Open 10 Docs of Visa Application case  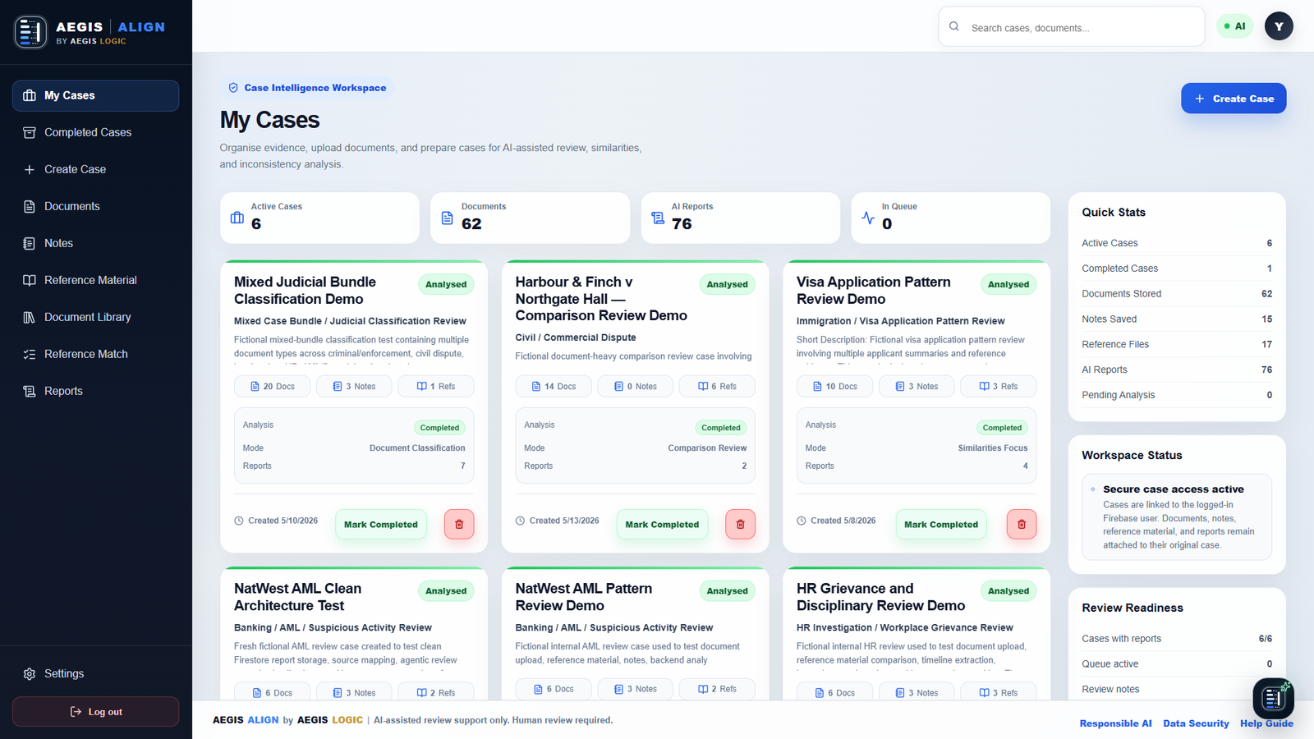pos(835,387)
